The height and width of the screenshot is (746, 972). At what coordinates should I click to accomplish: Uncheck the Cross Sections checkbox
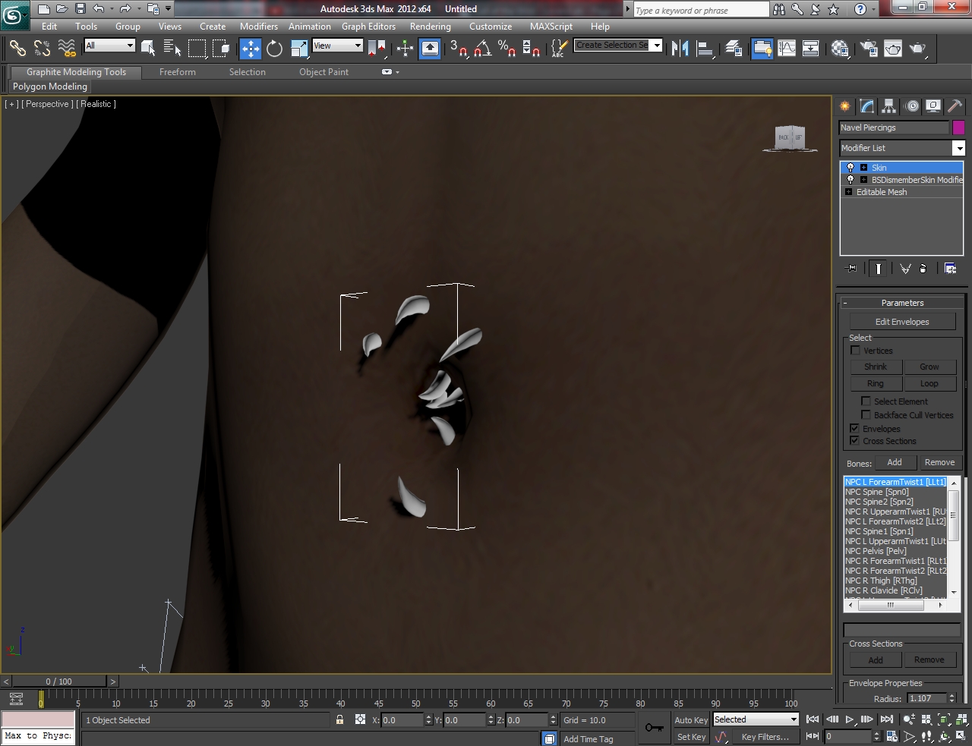pos(855,441)
